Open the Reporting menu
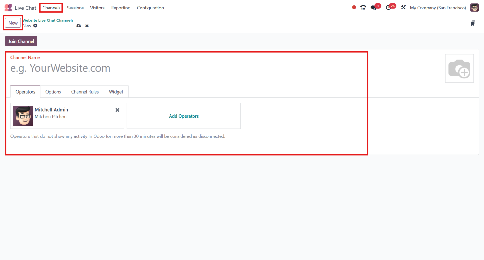Viewport: 484px width, 260px height. pyautogui.click(x=121, y=8)
